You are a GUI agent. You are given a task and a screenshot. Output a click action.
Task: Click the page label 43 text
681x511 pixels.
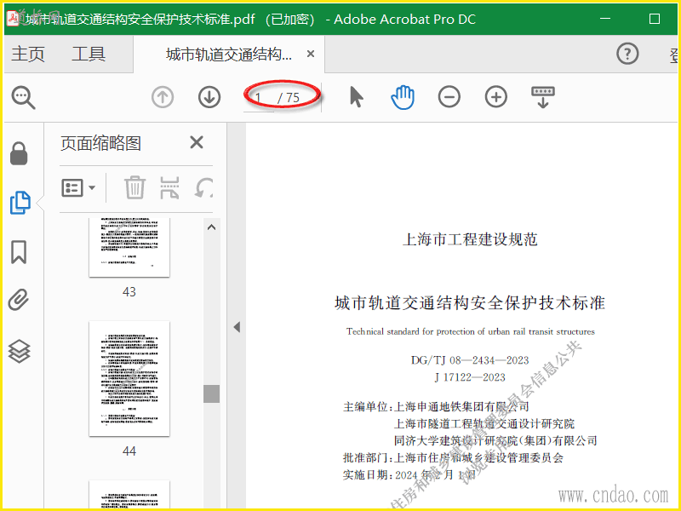tap(129, 291)
